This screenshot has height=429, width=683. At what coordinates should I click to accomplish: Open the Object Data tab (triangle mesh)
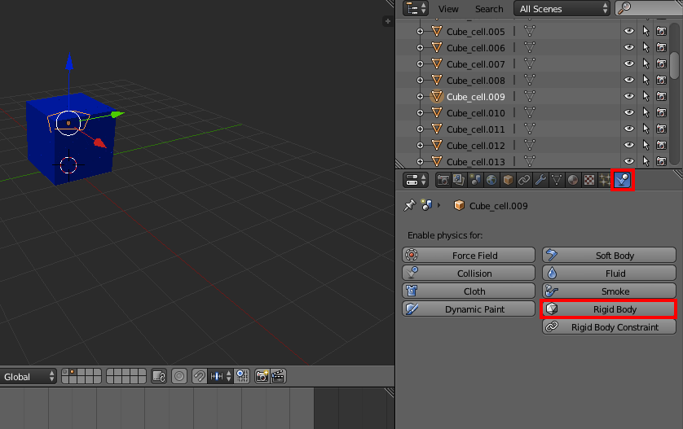[557, 180]
